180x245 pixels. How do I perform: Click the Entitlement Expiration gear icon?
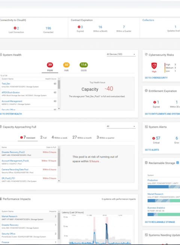146,90
